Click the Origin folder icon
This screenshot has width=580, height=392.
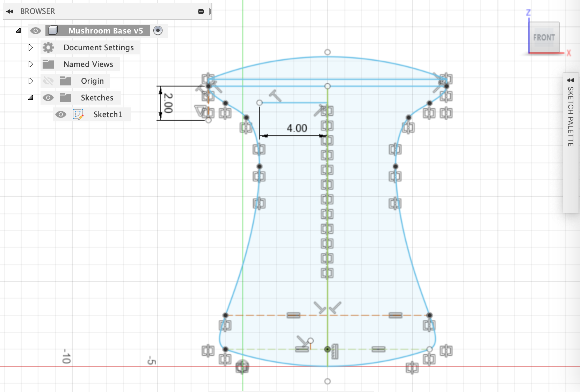65,81
